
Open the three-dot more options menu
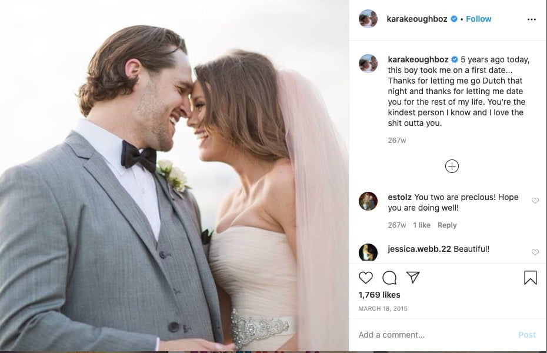coord(531,19)
